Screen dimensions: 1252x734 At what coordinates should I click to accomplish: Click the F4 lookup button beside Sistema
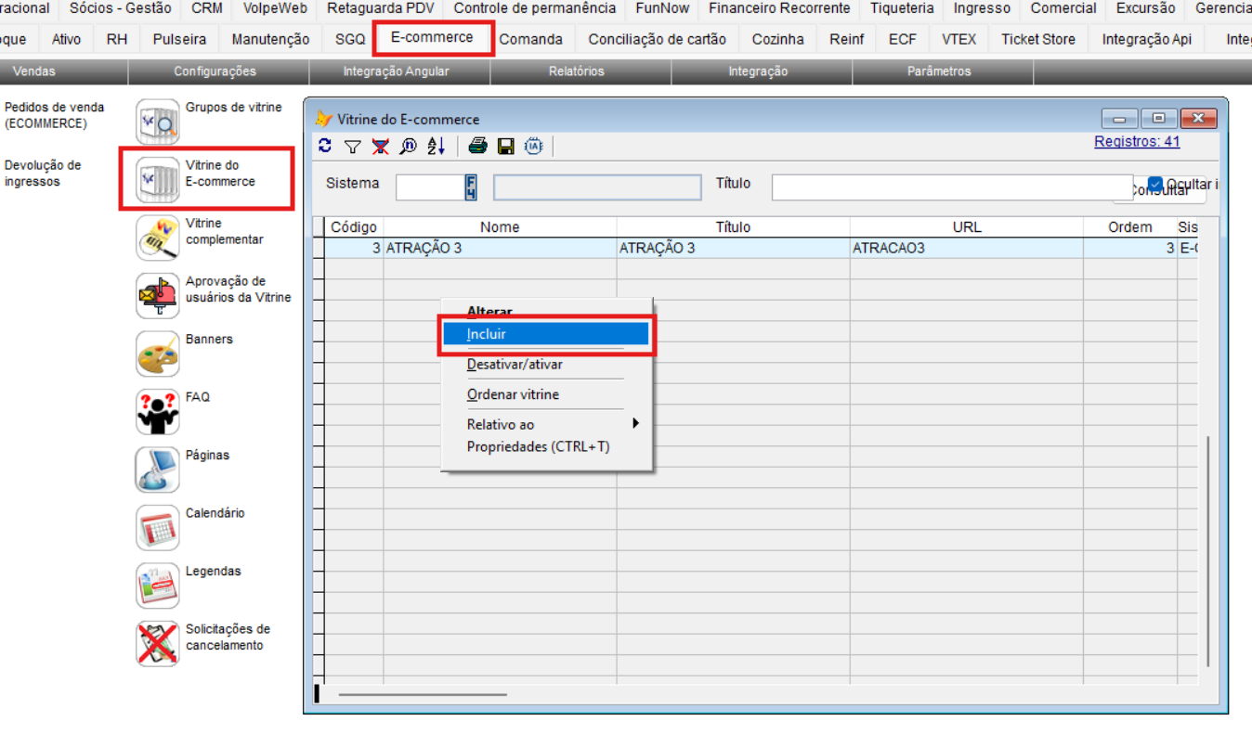click(471, 187)
